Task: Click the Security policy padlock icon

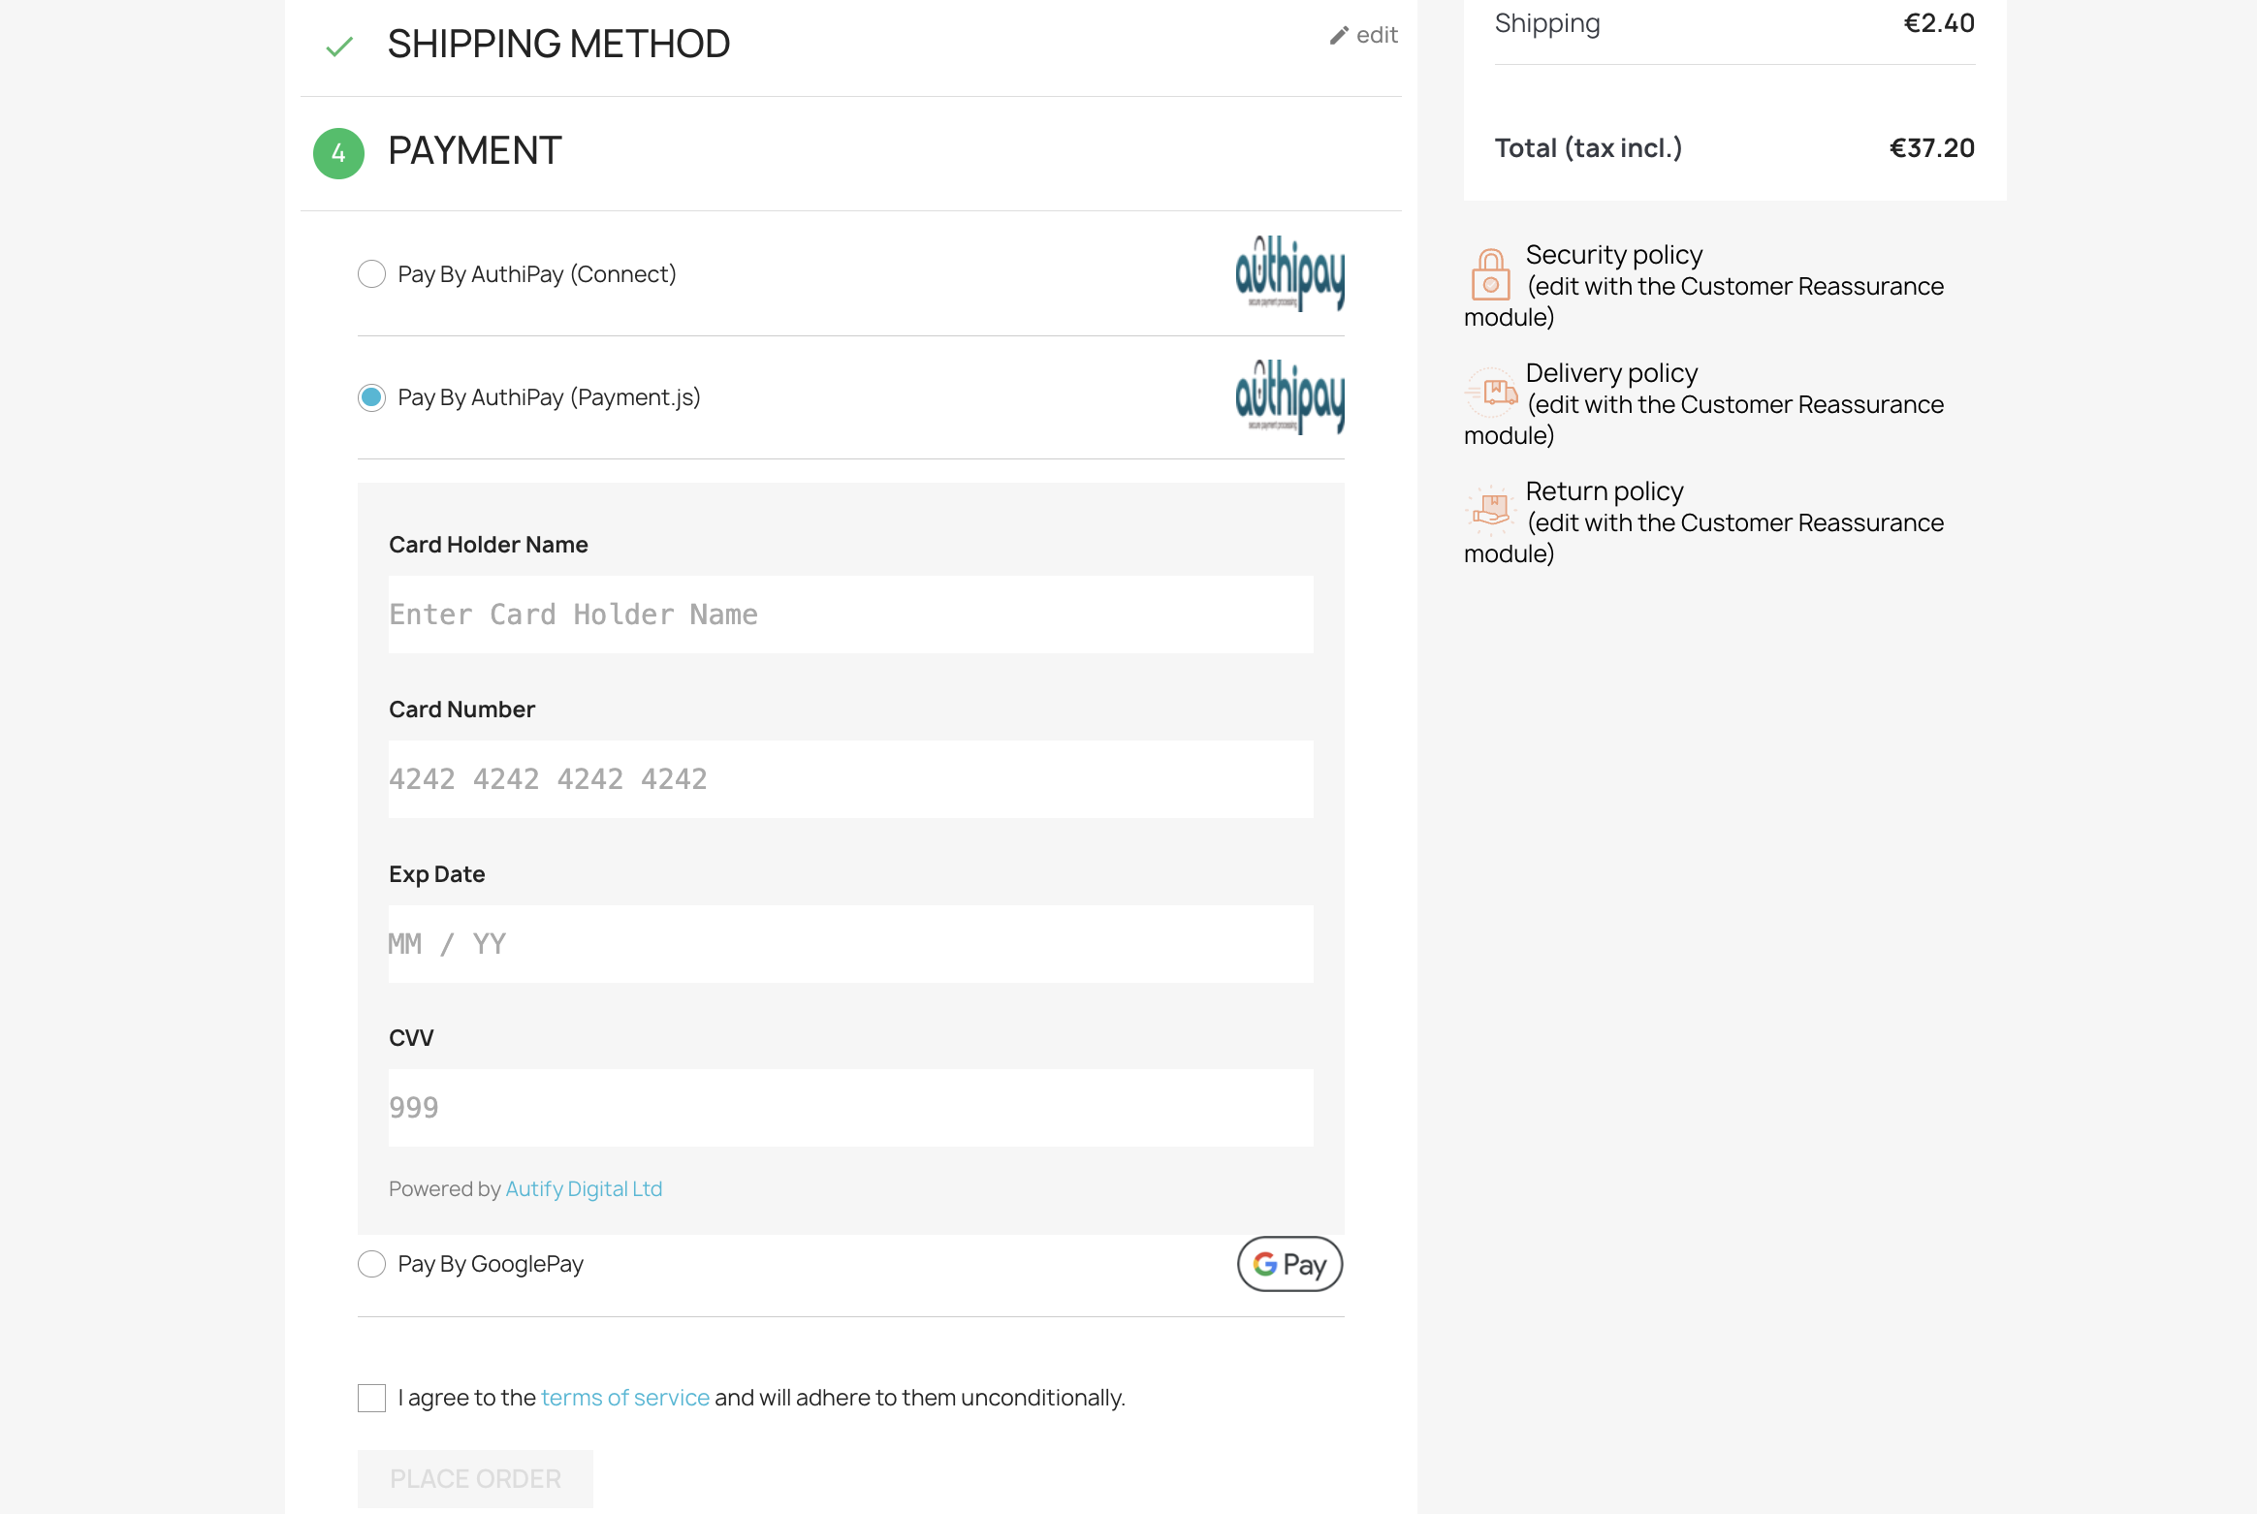Action: coord(1490,274)
